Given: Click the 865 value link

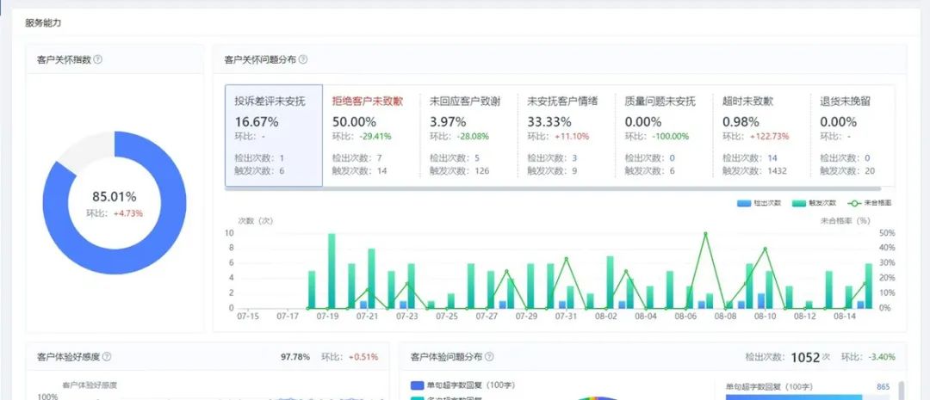Looking at the screenshot, I should 882,387.
